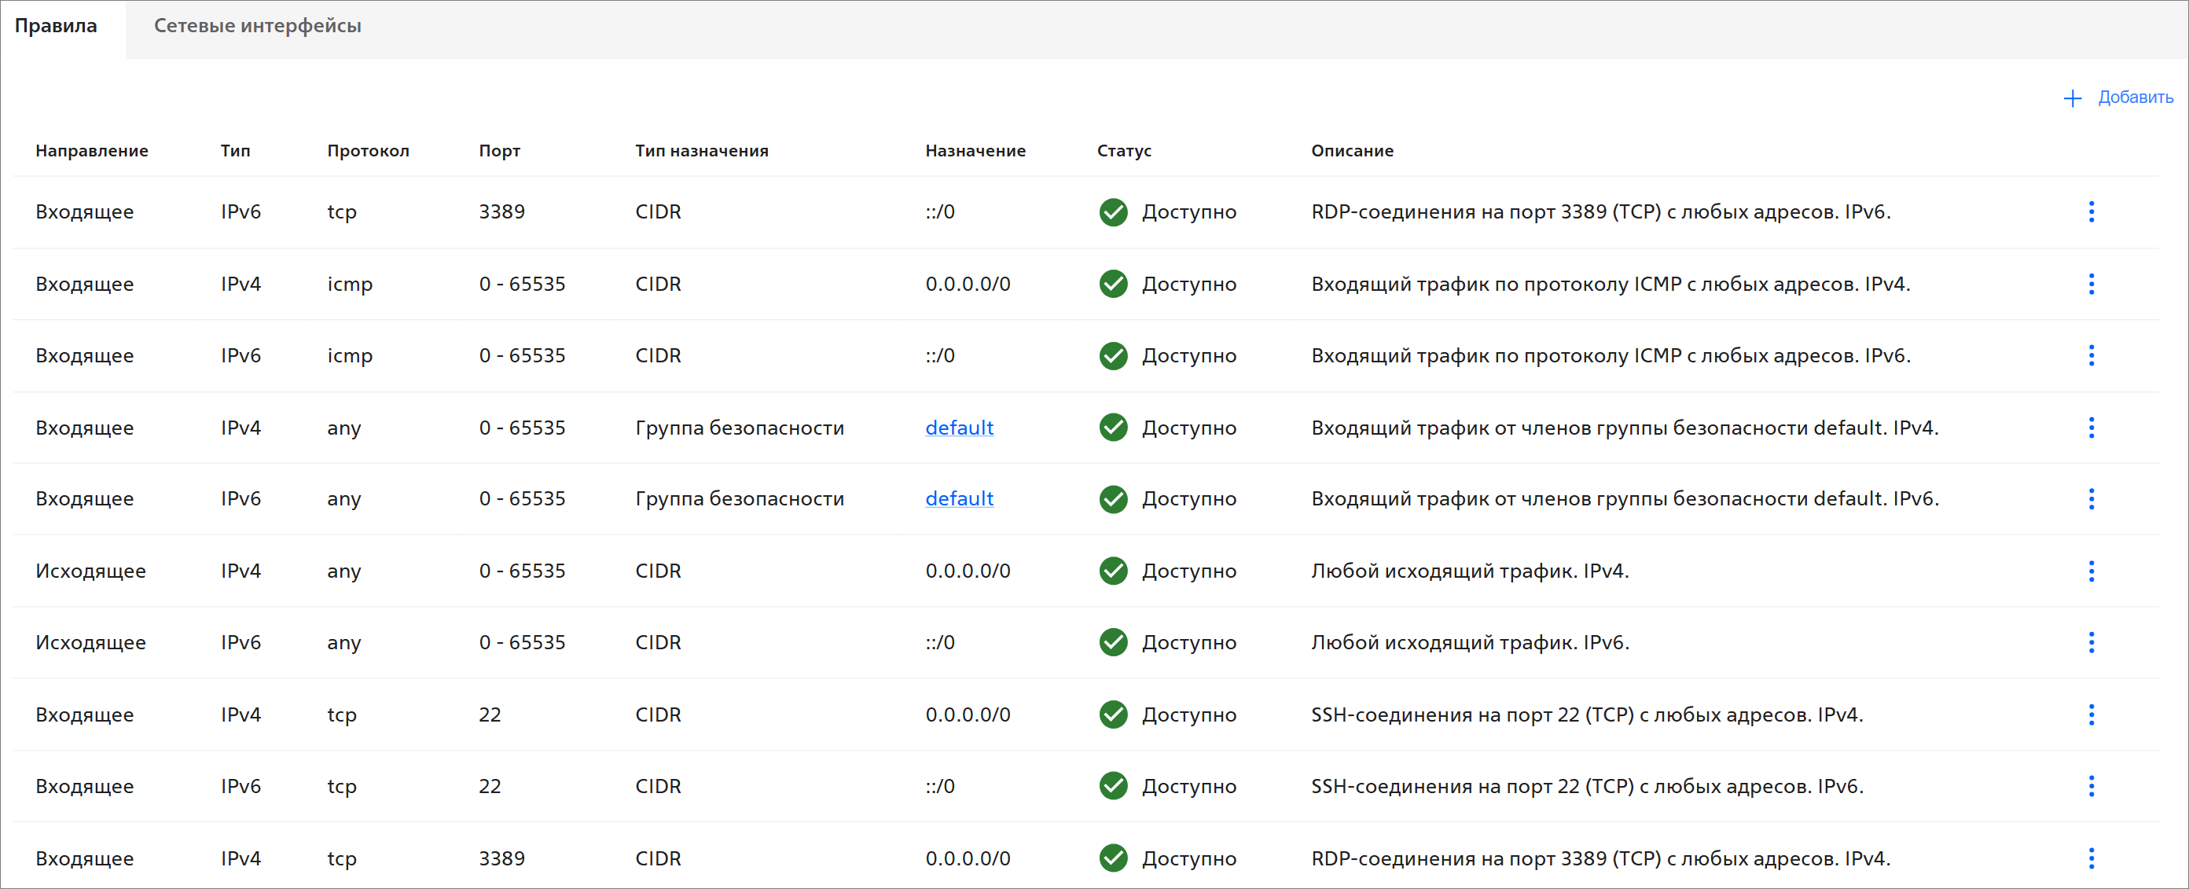The height and width of the screenshot is (889, 2189).
Task: Open actions menu for ICMP IPv6 rule
Action: click(x=2092, y=355)
